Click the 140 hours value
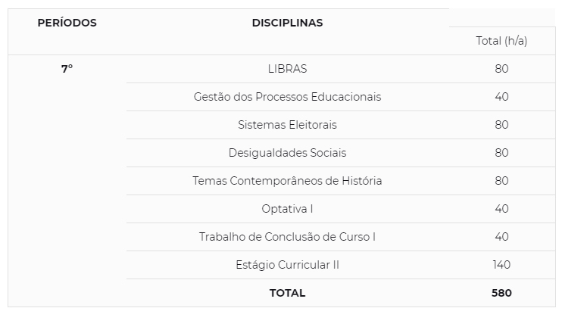Screen dimensions: 562x333 501,265
